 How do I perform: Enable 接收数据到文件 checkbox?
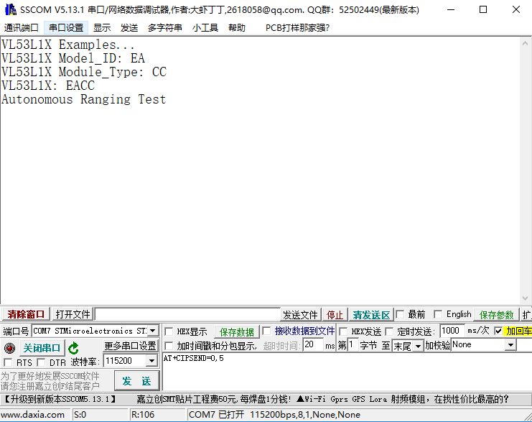point(266,331)
